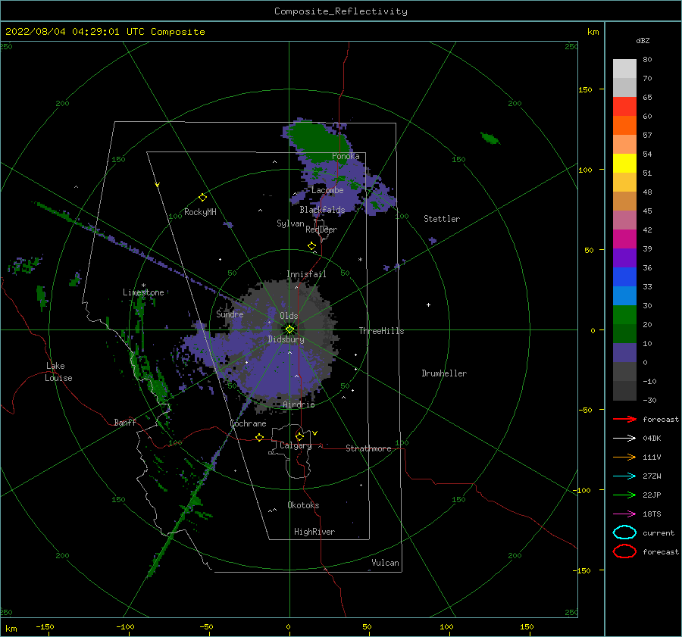Select the blue 33-36 dBZ swatch
Screen dimensions: 682x637
624,277
